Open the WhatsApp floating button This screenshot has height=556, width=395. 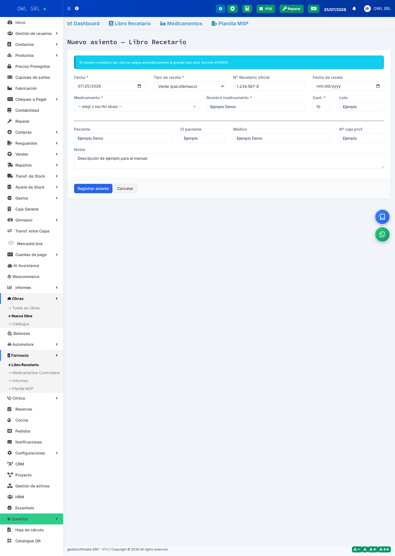coord(382,234)
